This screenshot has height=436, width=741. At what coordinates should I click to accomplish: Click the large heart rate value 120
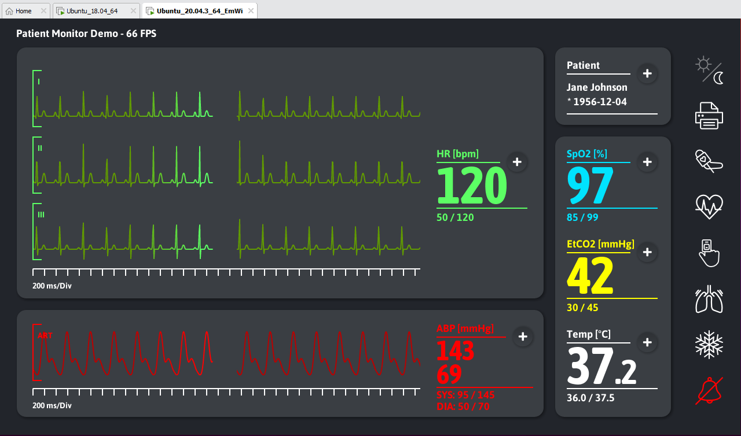(471, 186)
